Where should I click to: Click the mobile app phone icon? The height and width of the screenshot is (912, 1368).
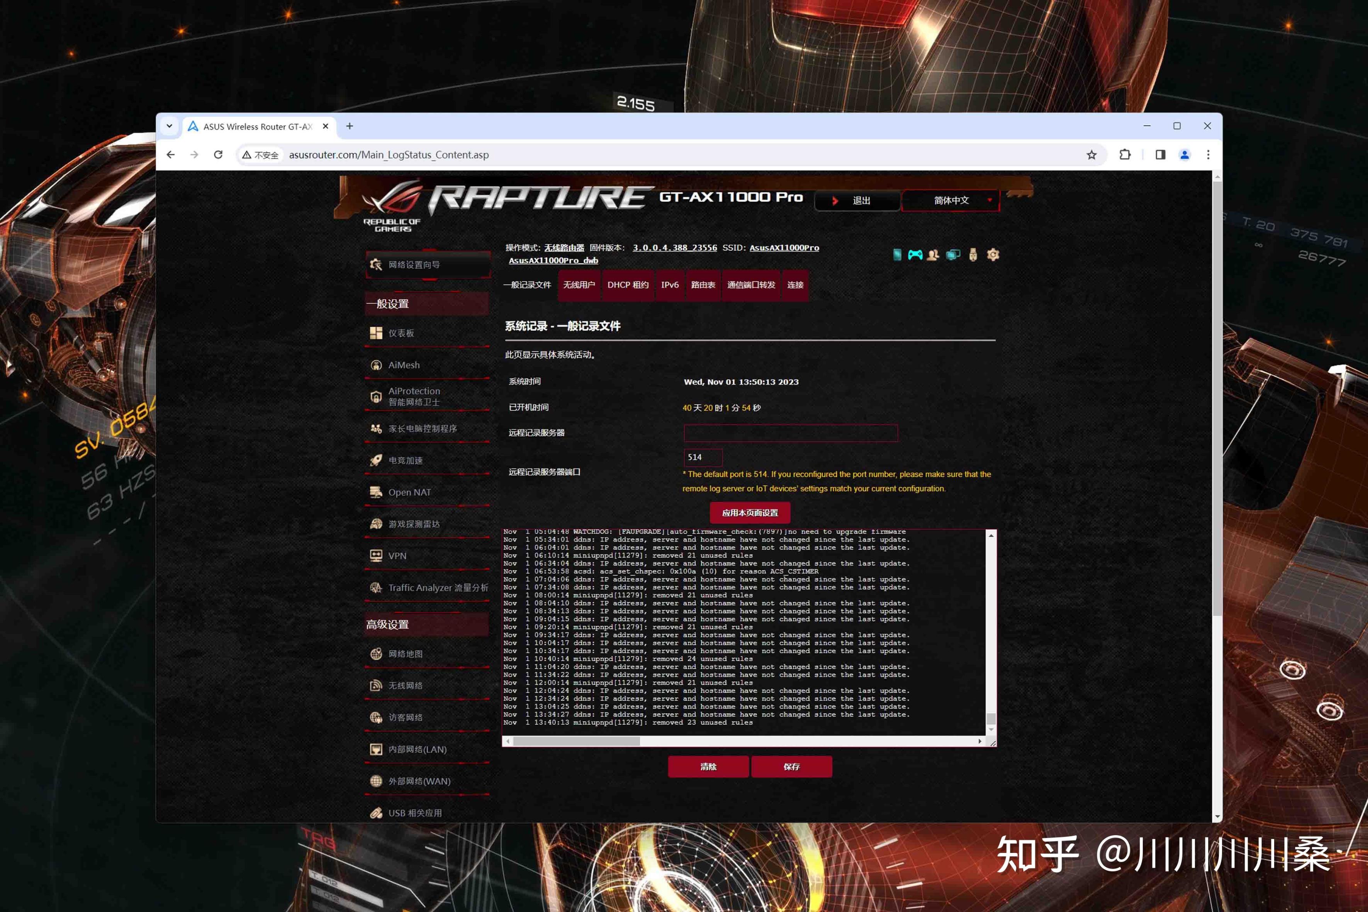coord(898,255)
